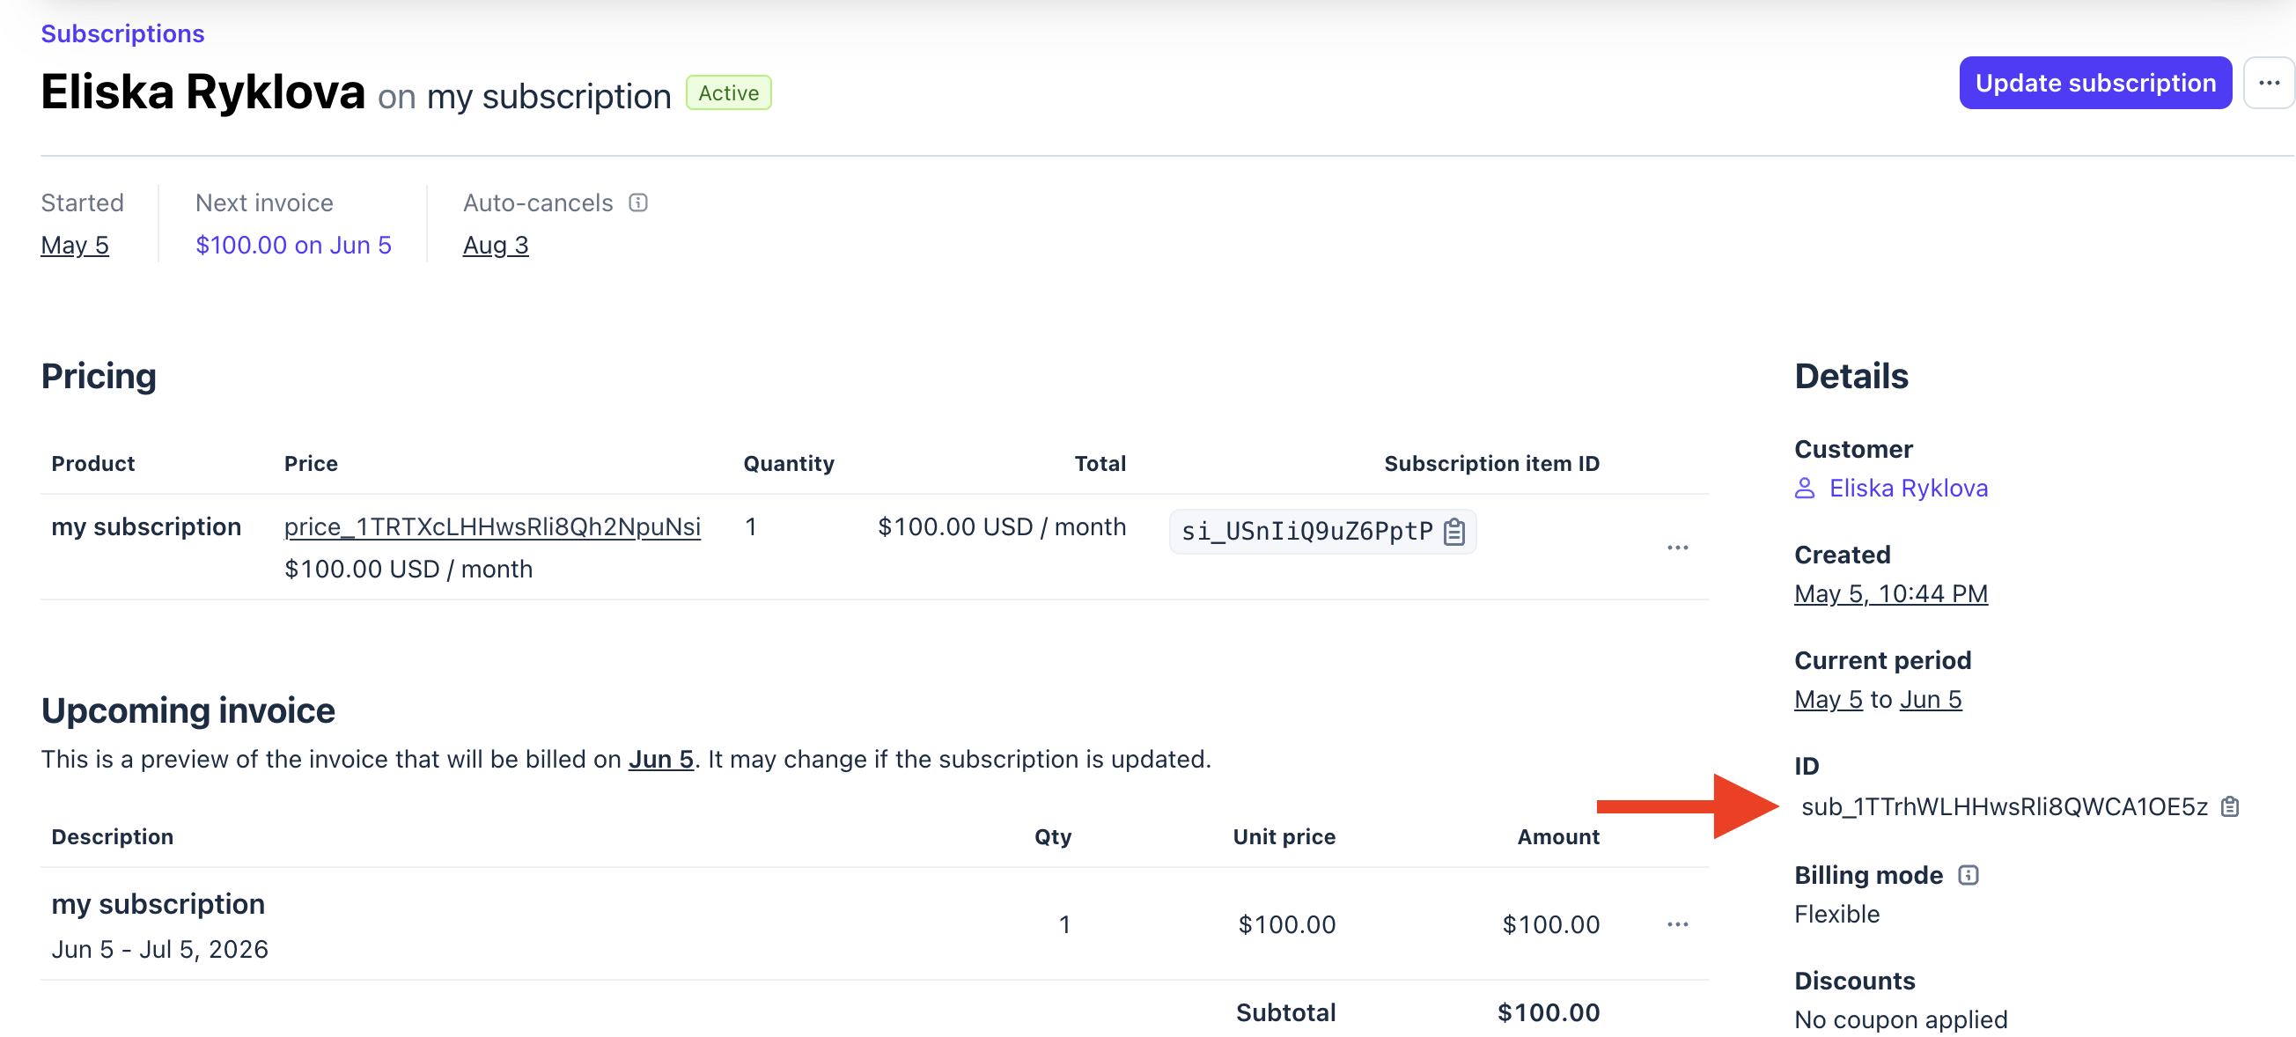Click Jun 5 in upcoming invoice description
2296x1037 pixels.
pos(660,759)
